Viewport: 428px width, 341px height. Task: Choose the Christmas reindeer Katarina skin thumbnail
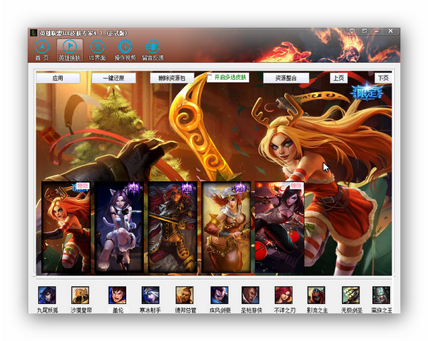click(66, 227)
